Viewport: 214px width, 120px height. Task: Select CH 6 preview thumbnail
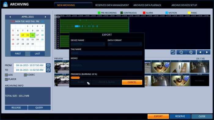[x=160, y=67]
